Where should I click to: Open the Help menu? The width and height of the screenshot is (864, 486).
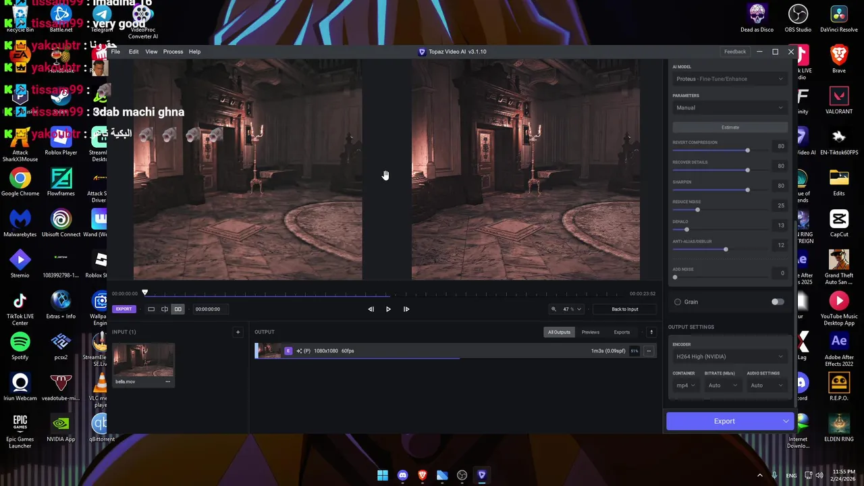tap(194, 52)
